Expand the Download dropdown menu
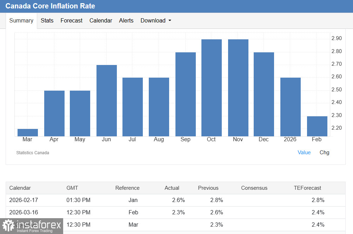 (x=156, y=20)
